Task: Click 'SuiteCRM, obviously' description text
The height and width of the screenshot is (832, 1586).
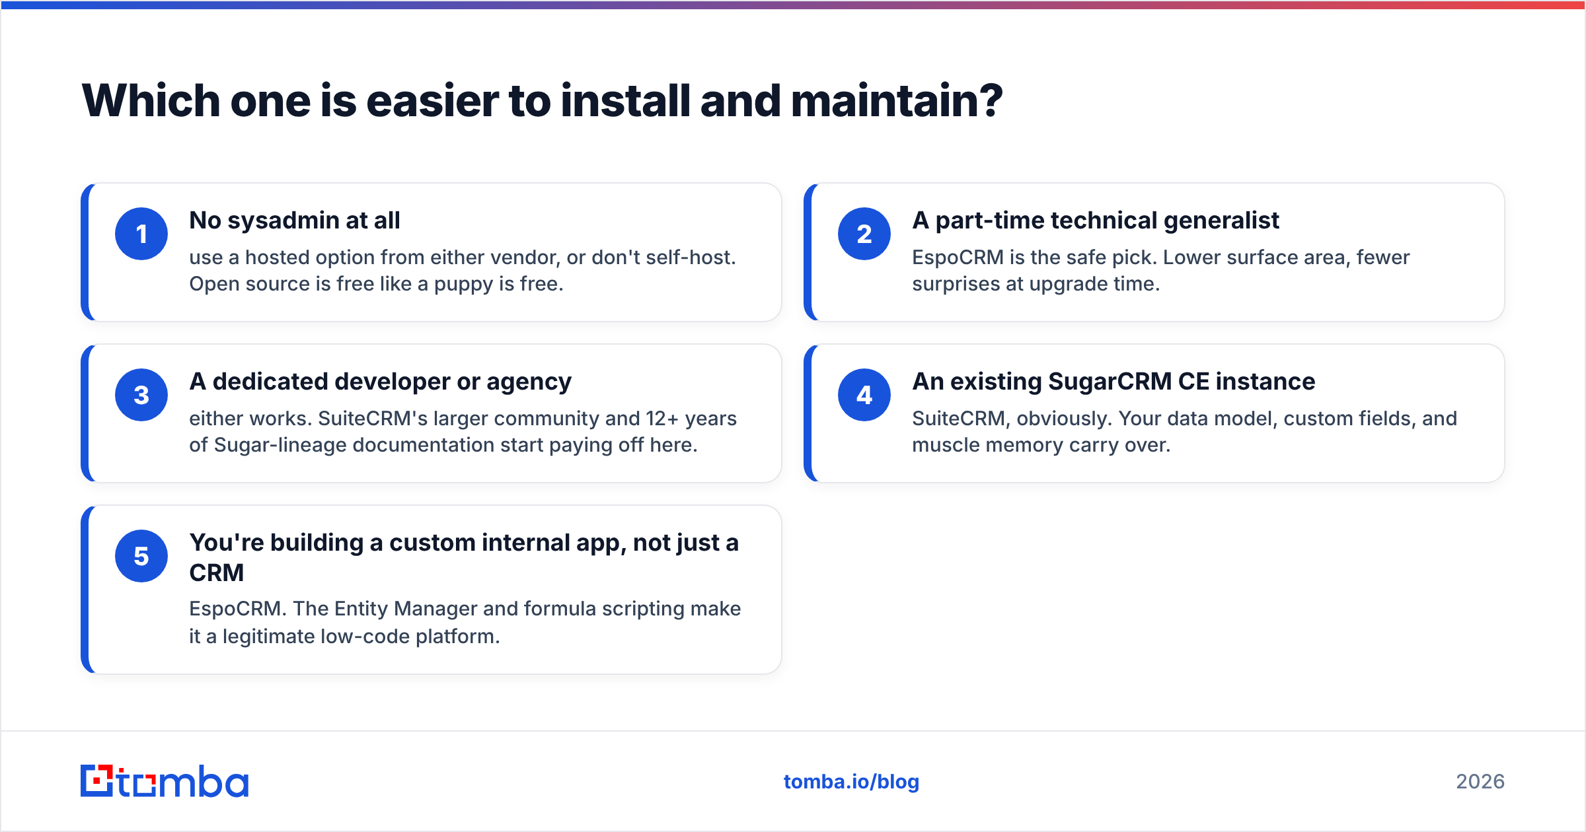Action: click(x=1184, y=432)
